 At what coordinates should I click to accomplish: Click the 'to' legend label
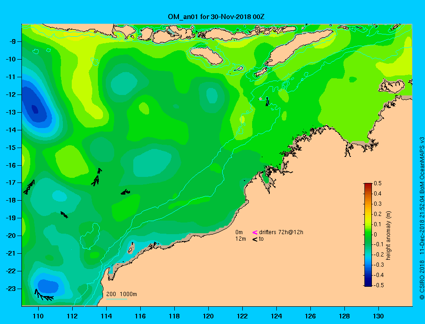261,239
